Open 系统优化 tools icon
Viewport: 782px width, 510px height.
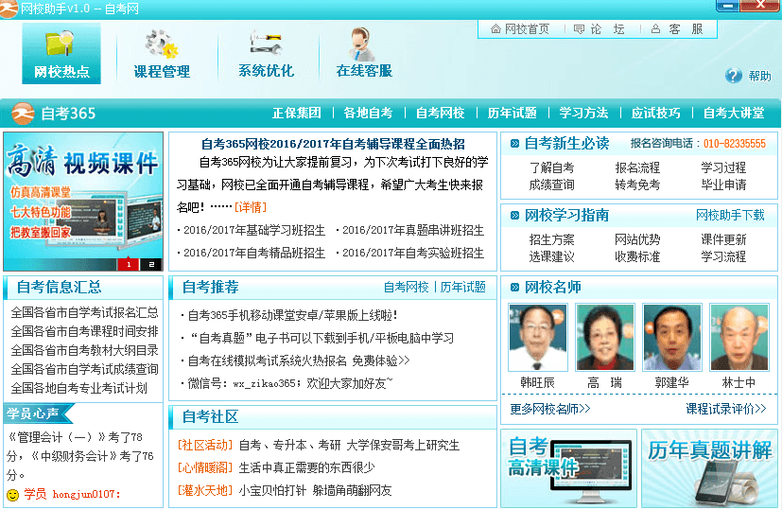[266, 44]
